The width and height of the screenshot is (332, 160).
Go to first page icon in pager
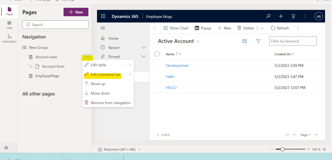pos(287,135)
